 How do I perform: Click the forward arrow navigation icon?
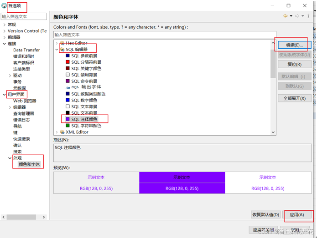(x=297, y=16)
